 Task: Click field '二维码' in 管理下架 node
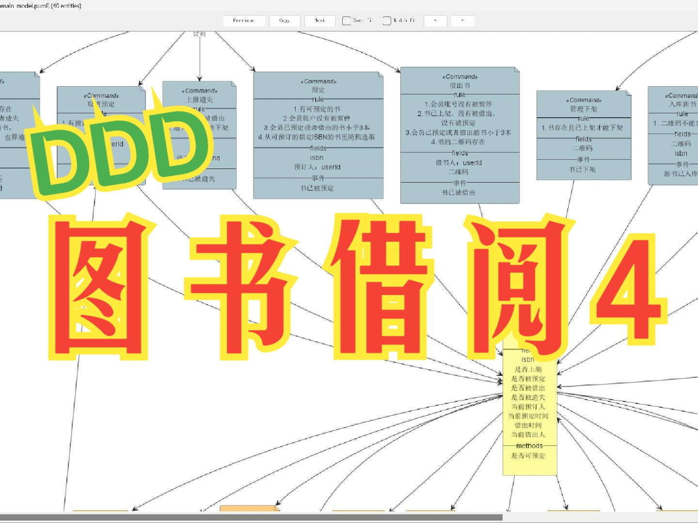point(582,148)
